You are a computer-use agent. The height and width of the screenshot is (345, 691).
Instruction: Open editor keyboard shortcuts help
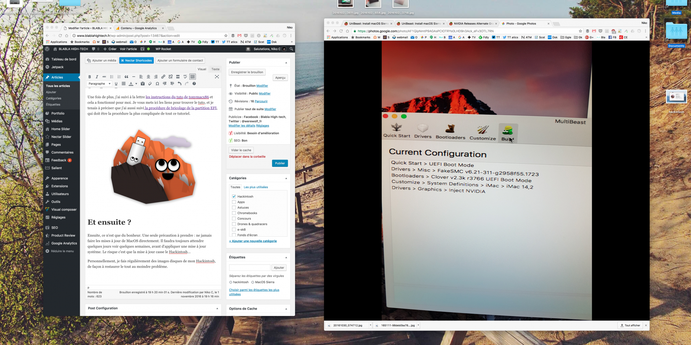[x=194, y=83]
